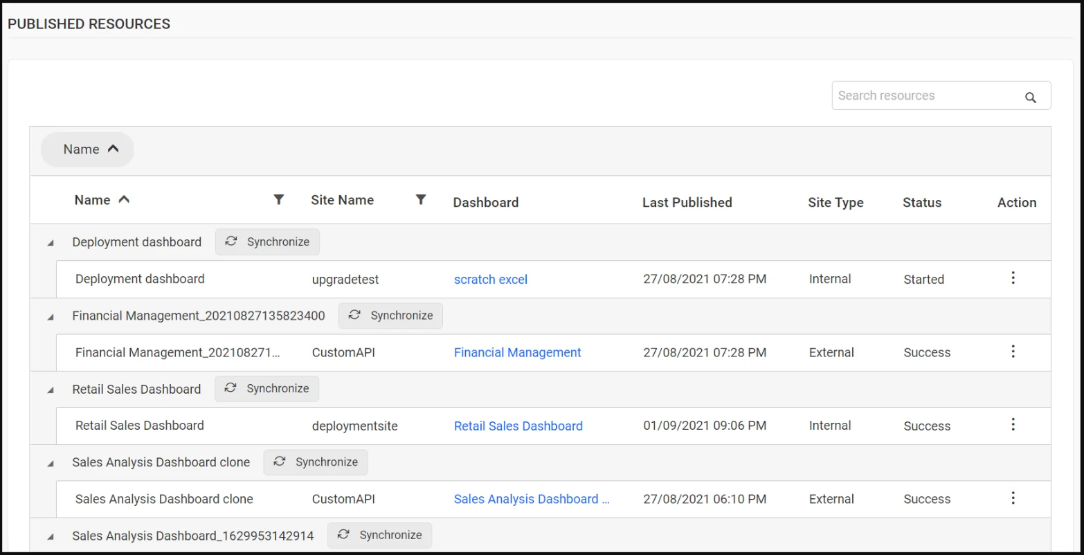Click 01/09/2021 09:06 PM date cell
Image resolution: width=1084 pixels, height=555 pixels.
(x=705, y=426)
